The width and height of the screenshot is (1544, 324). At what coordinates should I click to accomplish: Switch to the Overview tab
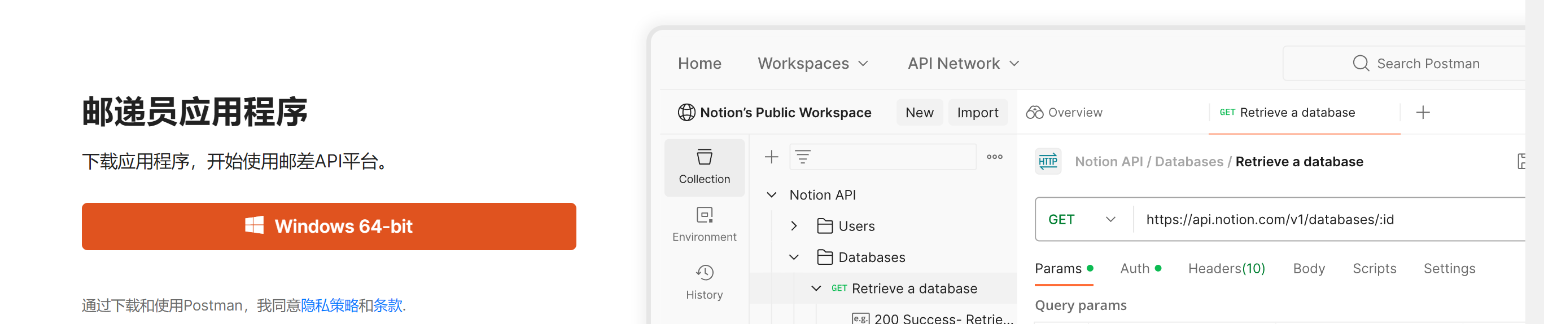[x=1064, y=112]
